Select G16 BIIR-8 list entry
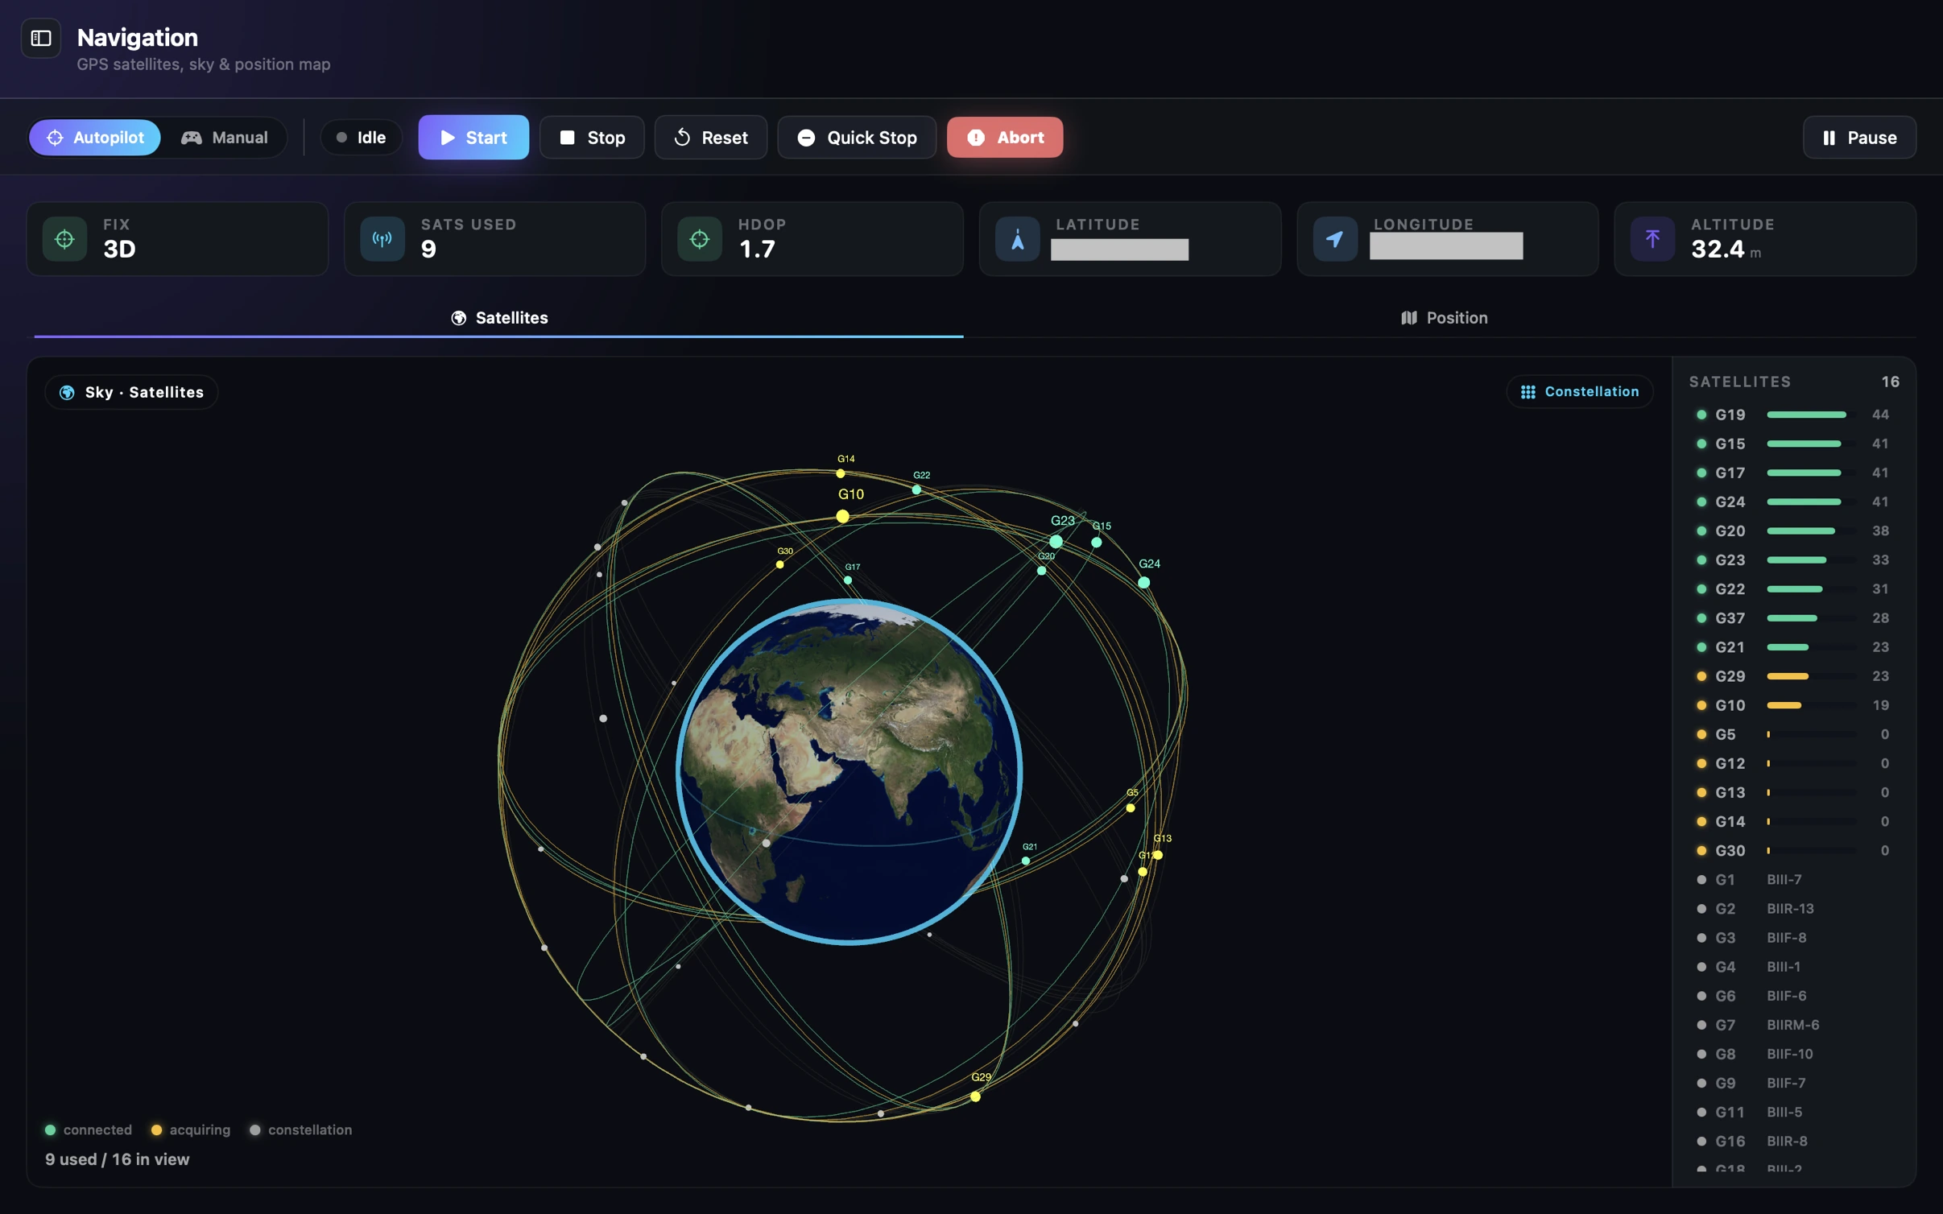 click(x=1793, y=1142)
